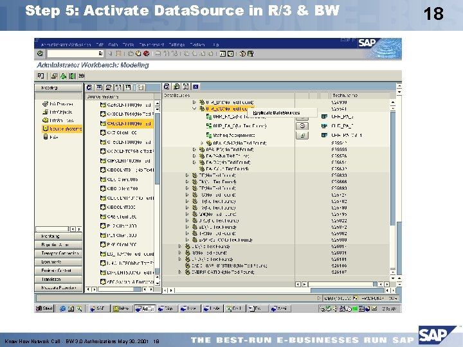The height and width of the screenshot is (347, 463).
Task: Collapse the highlighted DataSources tree node
Action: click(x=194, y=109)
